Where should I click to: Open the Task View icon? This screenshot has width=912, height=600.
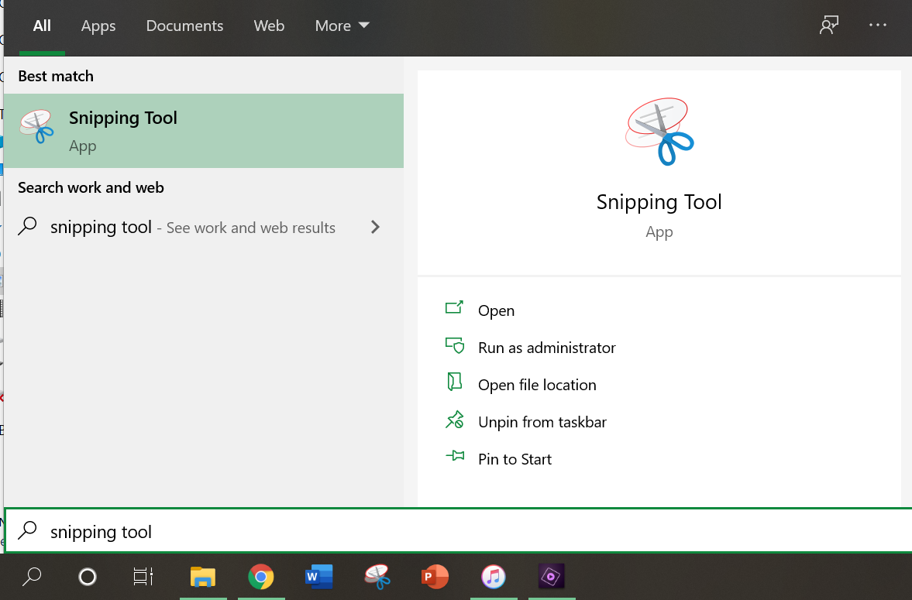click(143, 577)
